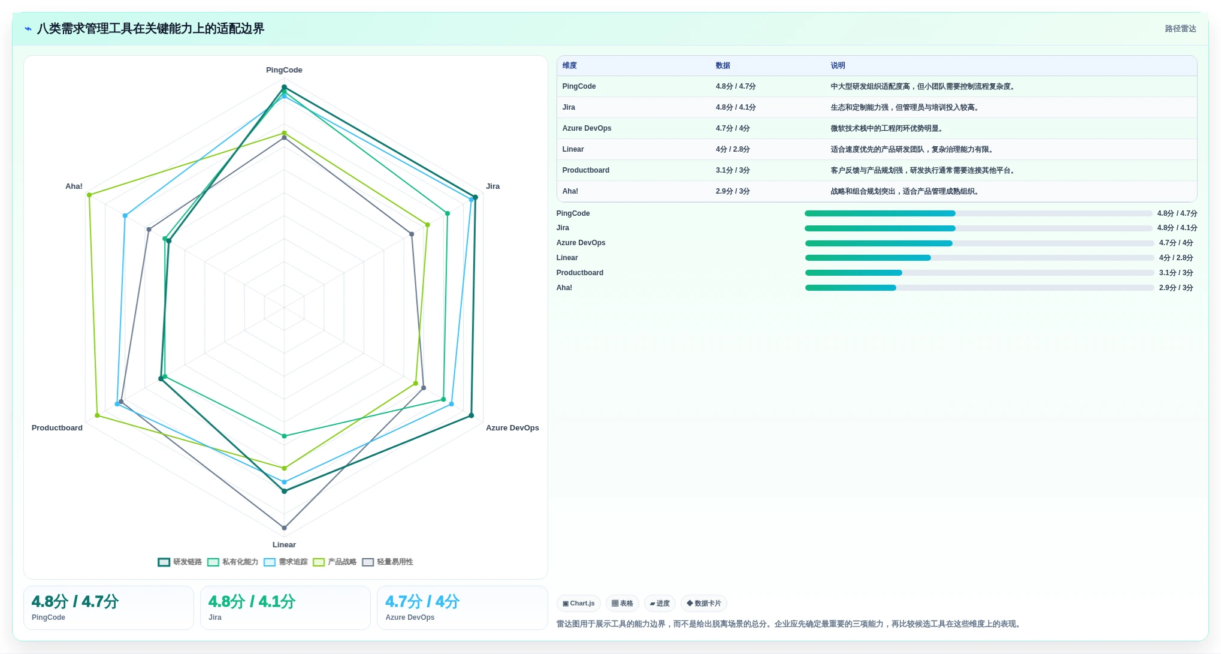Select the 进度 chip
Screen dimensions: 1221x654
[x=660, y=603]
